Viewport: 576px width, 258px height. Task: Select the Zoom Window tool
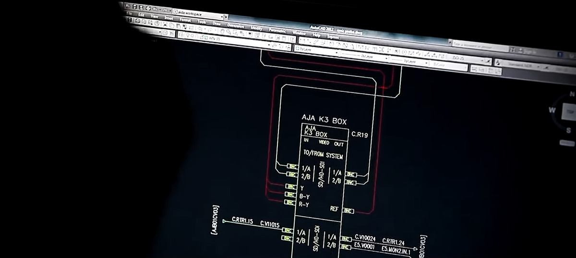[235, 33]
